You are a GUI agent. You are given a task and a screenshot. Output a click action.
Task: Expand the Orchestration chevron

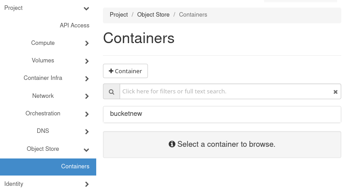click(87, 114)
